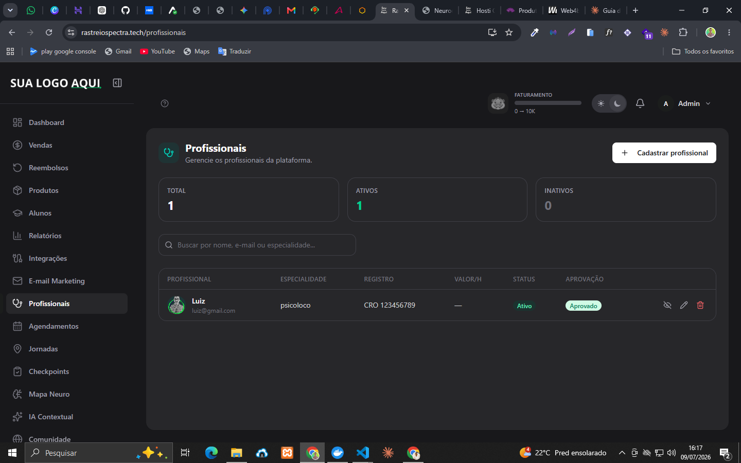The image size is (741, 463).
Task: Click the Faturamento progress bar
Action: 548,103
